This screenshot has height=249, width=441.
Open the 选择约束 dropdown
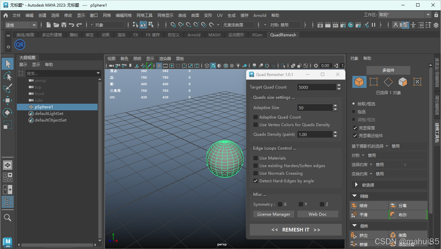(x=371, y=164)
